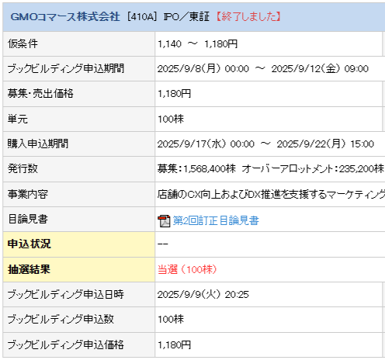Select the ブックビルディング申込期間 label
Screen dimensions: 385x360
tap(66, 68)
